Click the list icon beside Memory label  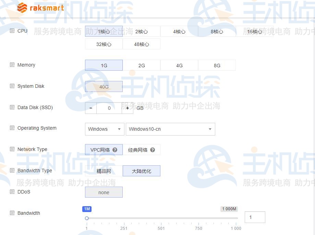pos(11,64)
